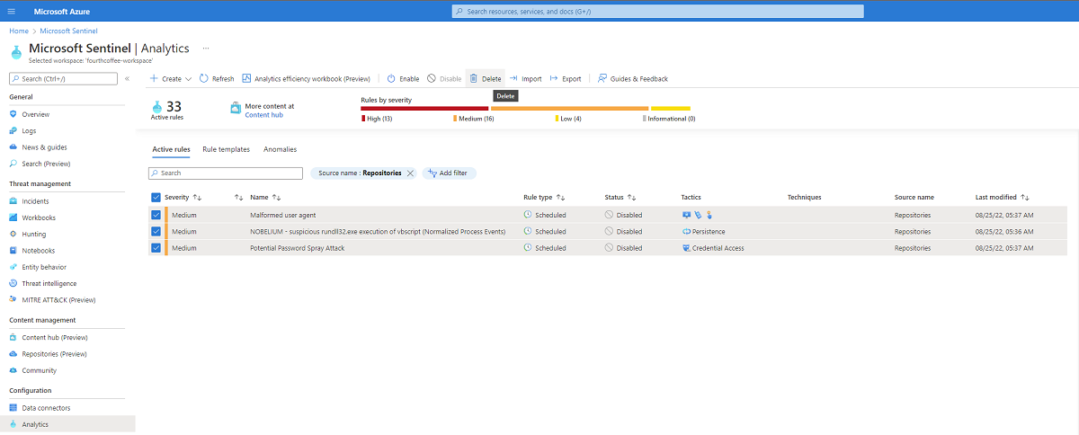Open Data connectors
This screenshot has height=435, width=1079.
point(46,408)
